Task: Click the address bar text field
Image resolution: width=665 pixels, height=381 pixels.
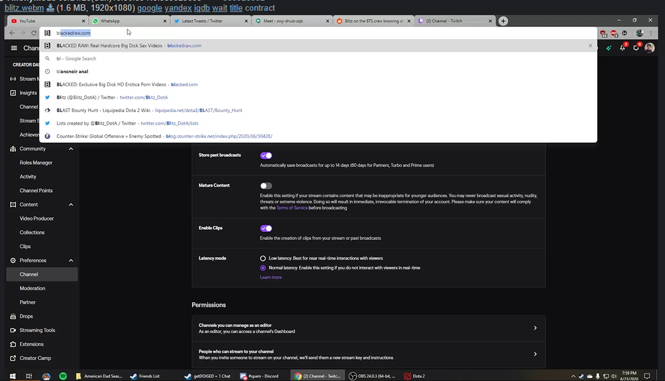Action: coord(318,33)
